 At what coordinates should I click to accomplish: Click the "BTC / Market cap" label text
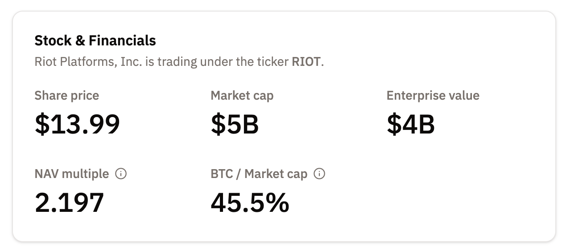(259, 174)
